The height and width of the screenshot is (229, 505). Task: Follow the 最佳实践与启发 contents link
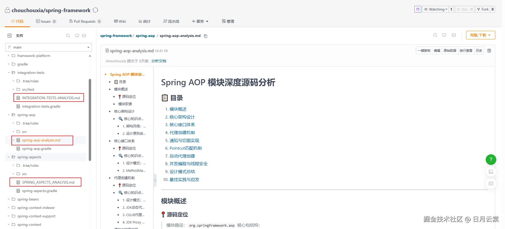tap(184, 180)
